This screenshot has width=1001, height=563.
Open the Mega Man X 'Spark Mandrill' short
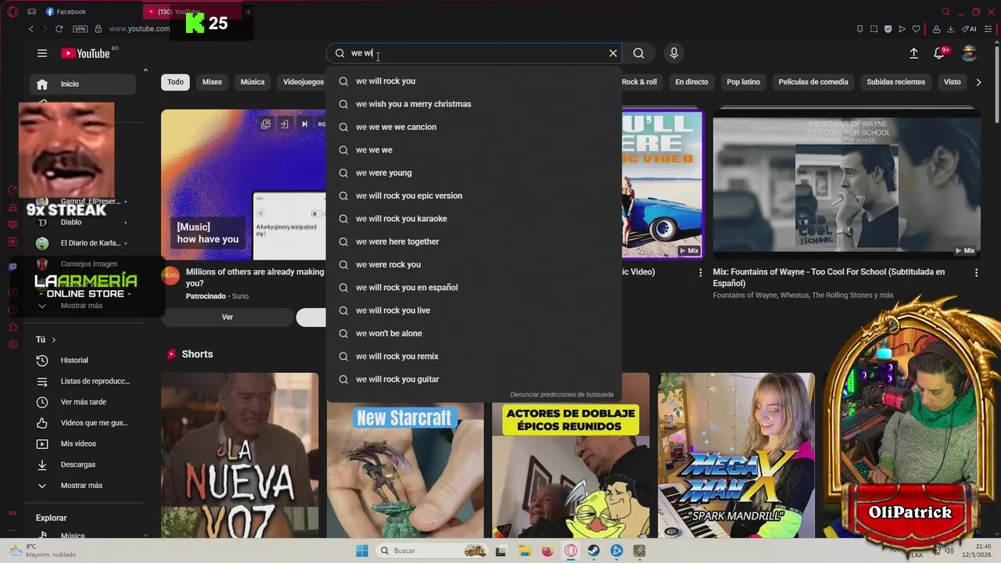pyautogui.click(x=736, y=456)
